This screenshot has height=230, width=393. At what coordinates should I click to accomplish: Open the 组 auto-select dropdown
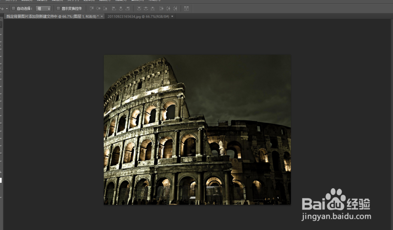coord(43,9)
